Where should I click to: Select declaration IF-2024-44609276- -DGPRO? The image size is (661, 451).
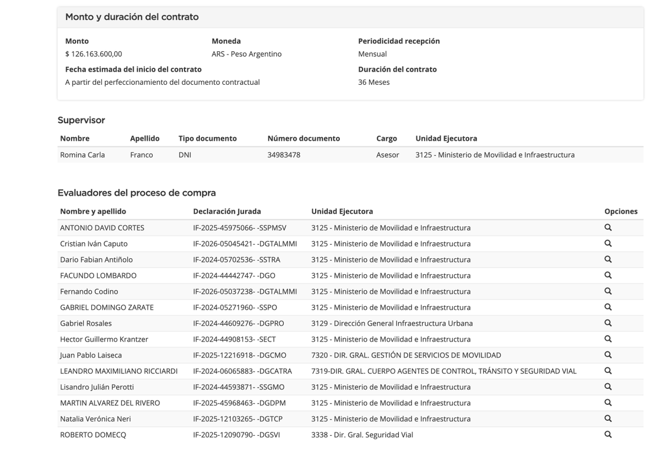(x=239, y=323)
